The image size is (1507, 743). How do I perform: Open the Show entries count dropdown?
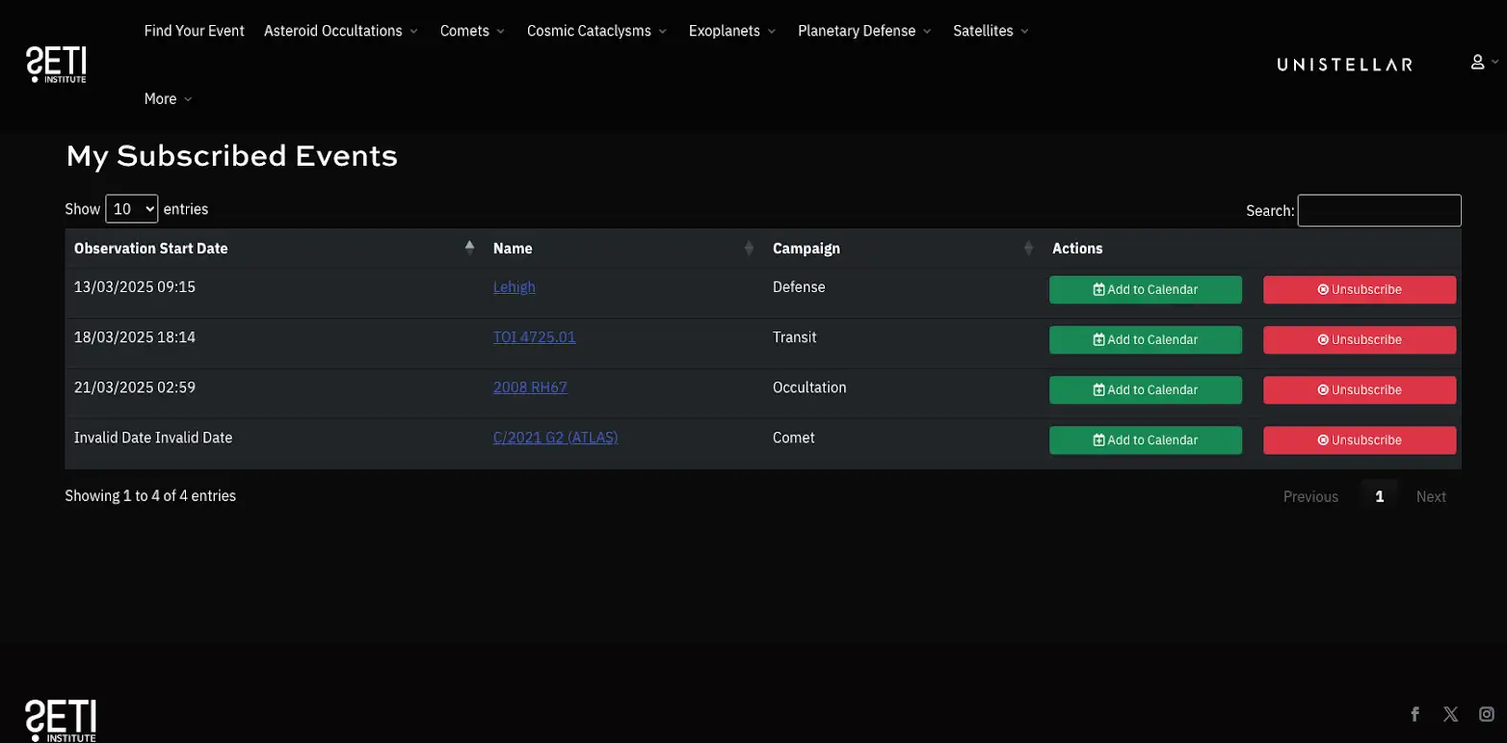pyautogui.click(x=131, y=209)
